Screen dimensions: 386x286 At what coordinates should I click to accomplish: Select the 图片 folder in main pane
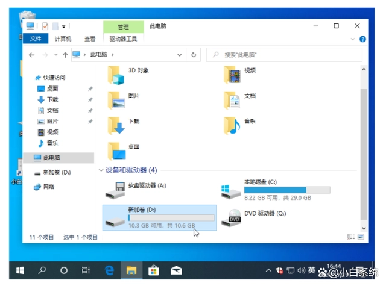coord(116,100)
